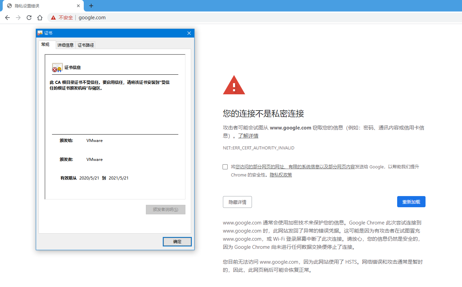This screenshot has width=462, height=287.
Task: Click the certificate dialog title bar icon
Action: [x=40, y=33]
